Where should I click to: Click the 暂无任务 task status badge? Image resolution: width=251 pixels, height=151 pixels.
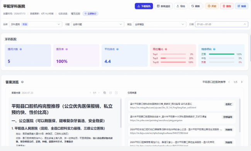(75, 13)
